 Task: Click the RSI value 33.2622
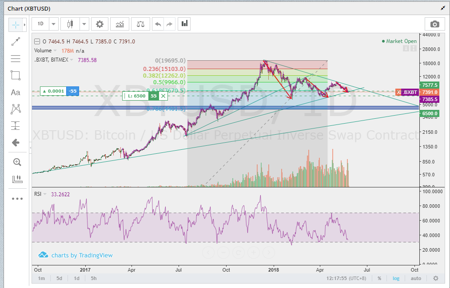tap(60, 195)
